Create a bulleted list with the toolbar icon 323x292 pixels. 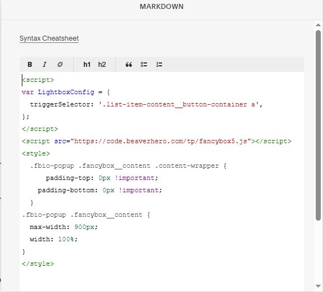point(144,65)
